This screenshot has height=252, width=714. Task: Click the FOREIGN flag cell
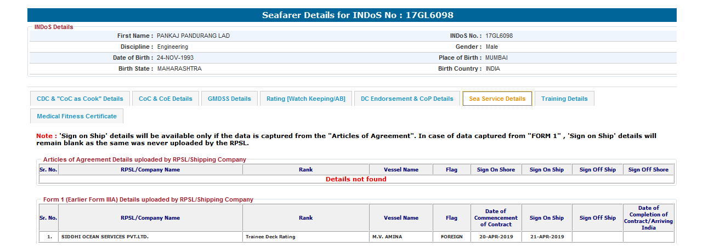[x=451, y=237]
